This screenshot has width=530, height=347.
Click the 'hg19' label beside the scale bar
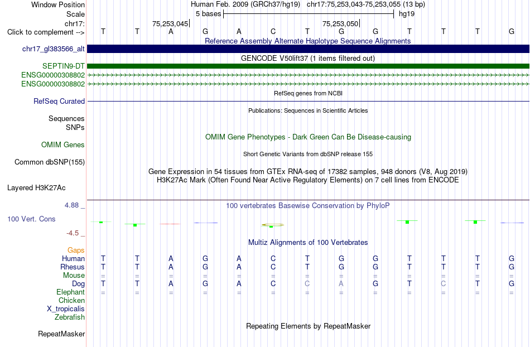click(407, 14)
